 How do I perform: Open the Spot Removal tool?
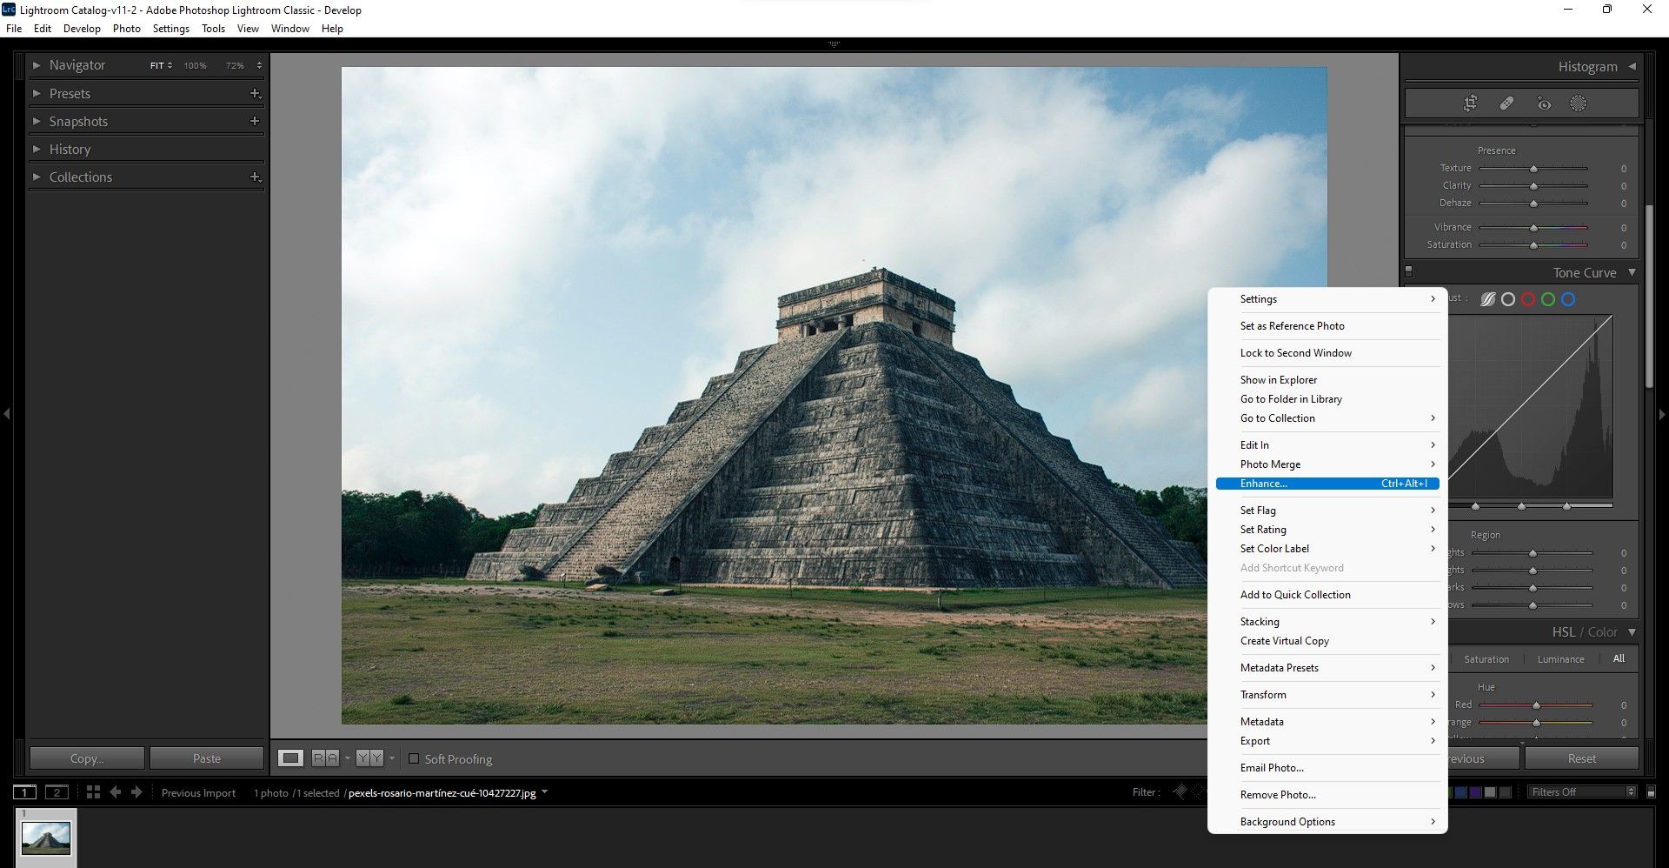tap(1506, 103)
